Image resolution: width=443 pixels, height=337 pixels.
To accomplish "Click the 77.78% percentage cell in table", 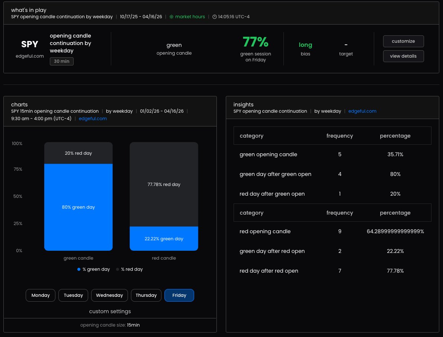I will [x=395, y=271].
